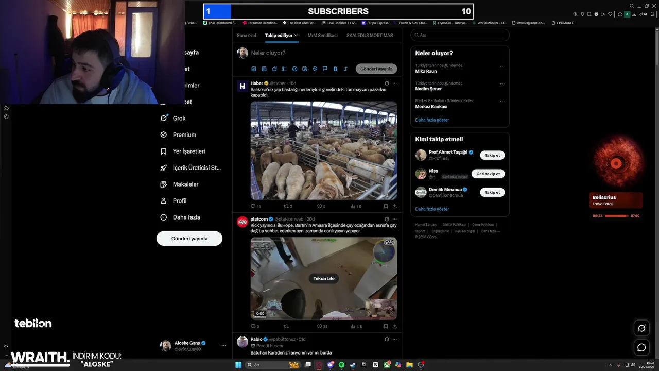The image size is (659, 371).
Task: Switch to Sana özel tab
Action: pyautogui.click(x=247, y=35)
